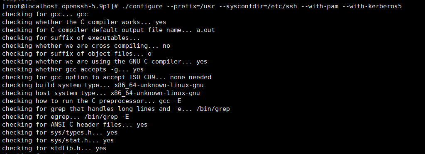Image resolution: width=425 pixels, height=154 pixels.
Task: Click the 'egrep... /bin/grep -E' line
Action: [x=65, y=117]
